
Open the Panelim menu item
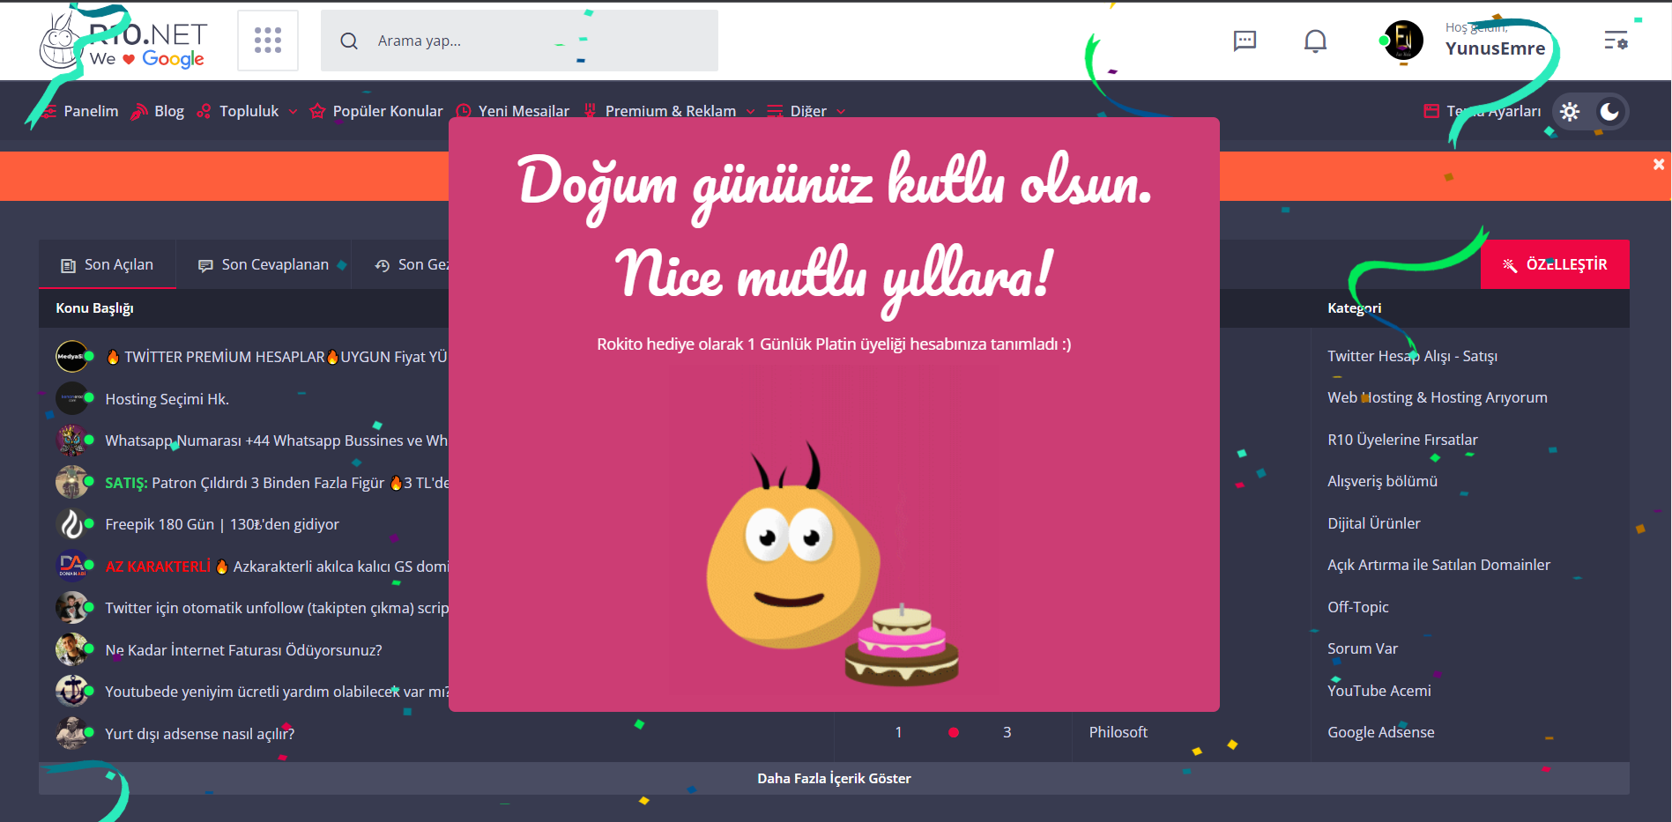tap(91, 112)
